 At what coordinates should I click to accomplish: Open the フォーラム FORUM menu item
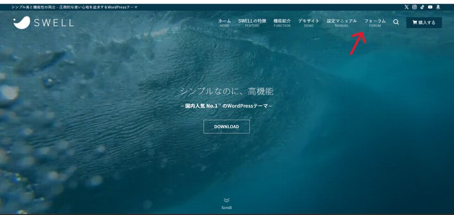pyautogui.click(x=375, y=23)
